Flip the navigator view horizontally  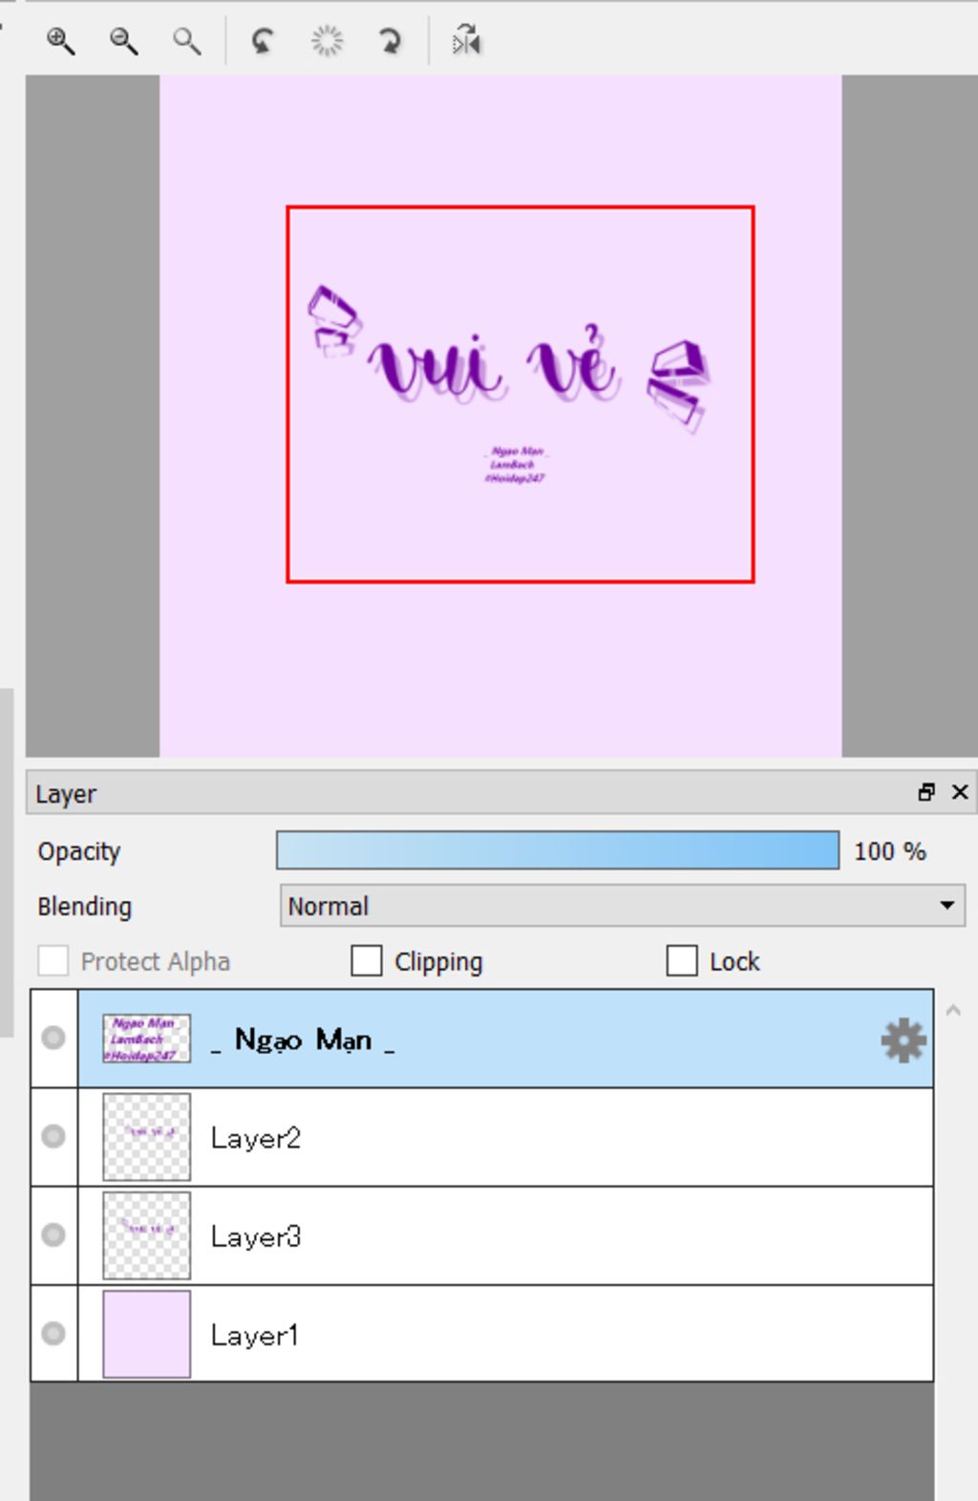pyautogui.click(x=466, y=41)
